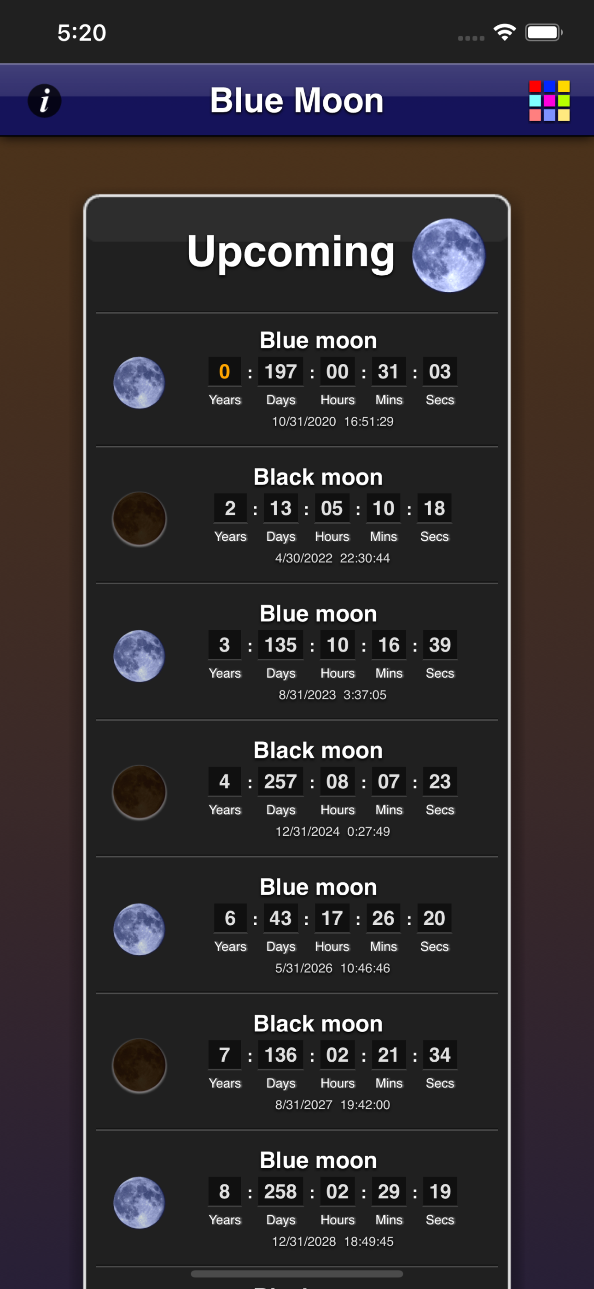The image size is (594, 1289).
Task: Tap the Black moon icon for 12/31/2024
Action: pos(139,792)
